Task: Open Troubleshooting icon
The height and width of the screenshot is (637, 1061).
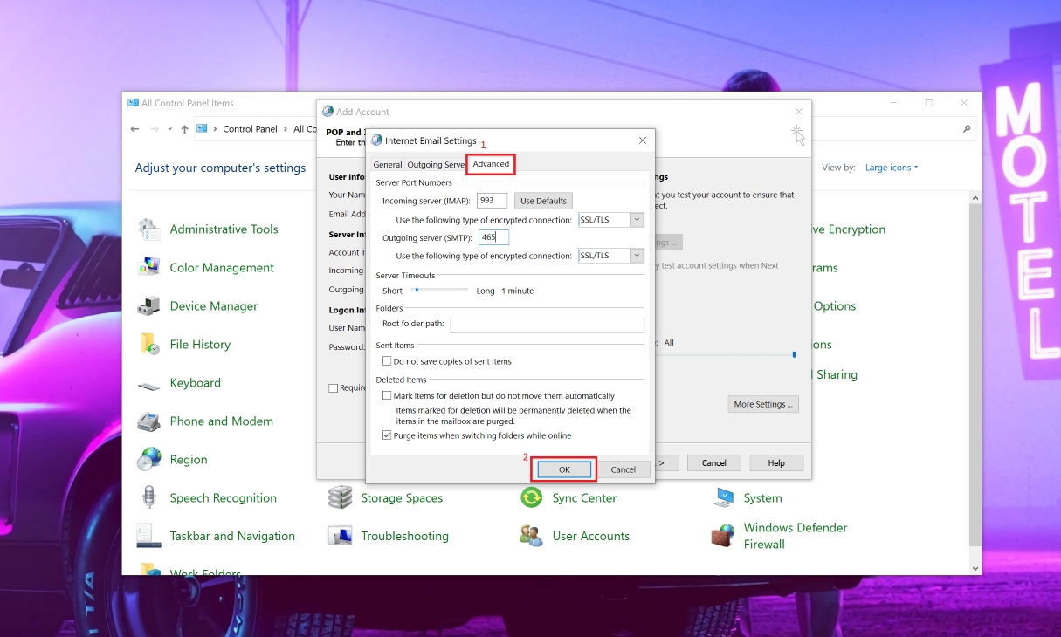Action: point(341,537)
